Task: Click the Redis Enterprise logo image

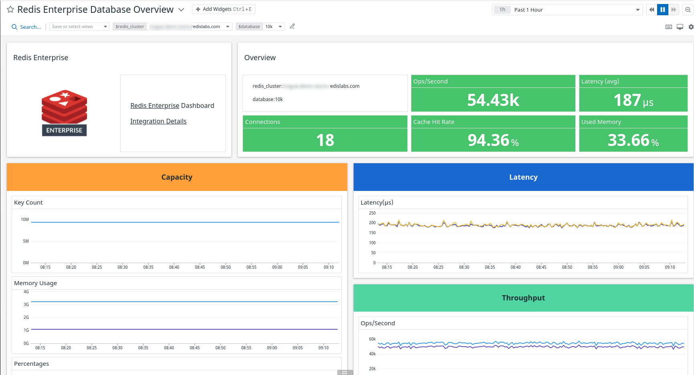Action: point(64,113)
